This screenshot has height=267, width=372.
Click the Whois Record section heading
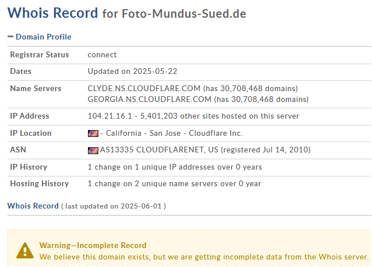click(33, 206)
